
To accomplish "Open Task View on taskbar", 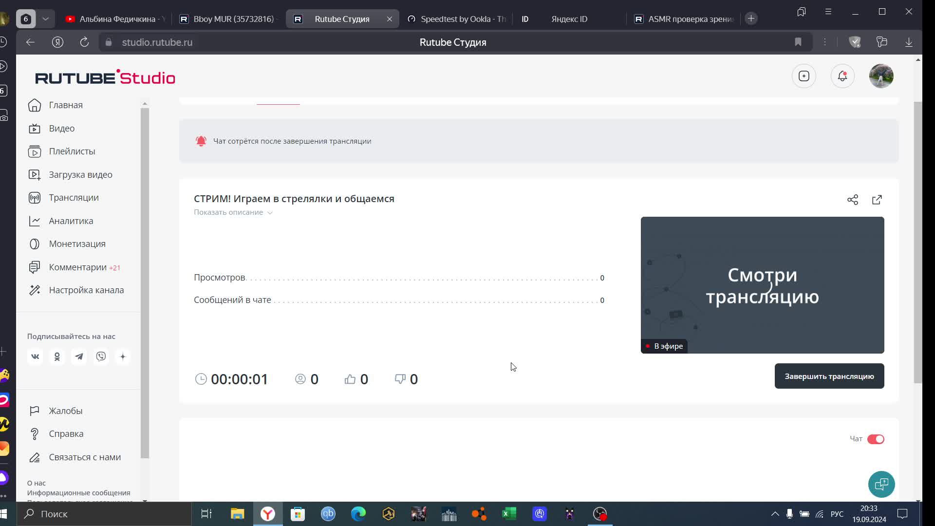I will (206, 514).
